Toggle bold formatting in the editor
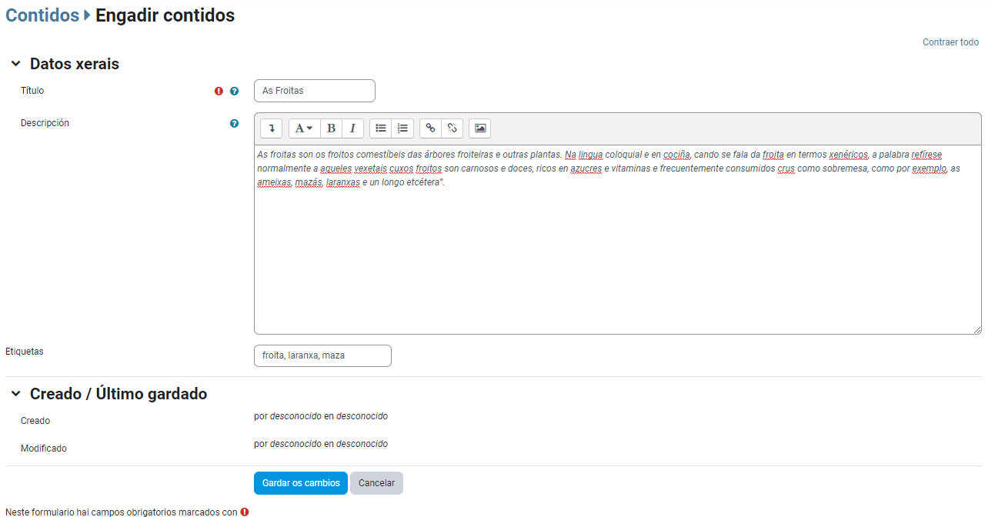The height and width of the screenshot is (517, 995). (x=332, y=128)
